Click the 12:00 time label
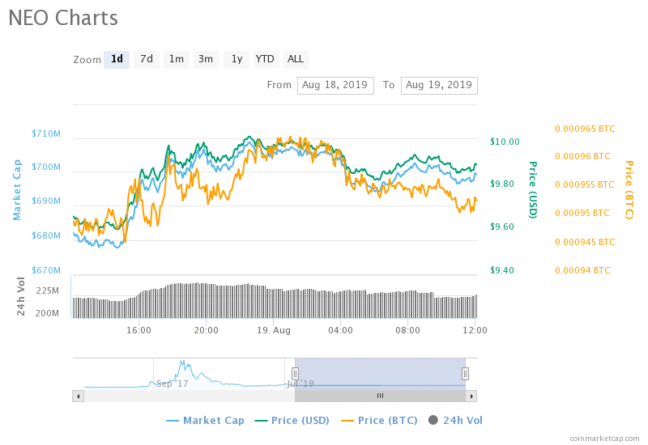This screenshot has height=445, width=648. tap(475, 331)
